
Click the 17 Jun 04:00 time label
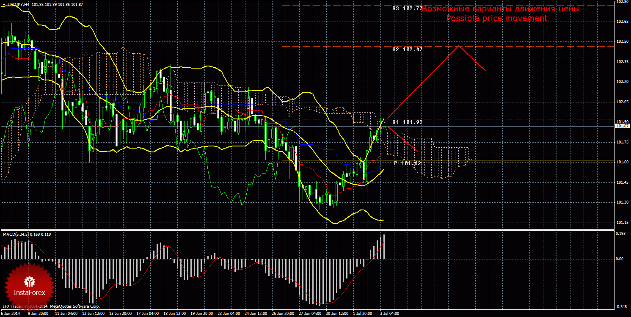[148, 314]
